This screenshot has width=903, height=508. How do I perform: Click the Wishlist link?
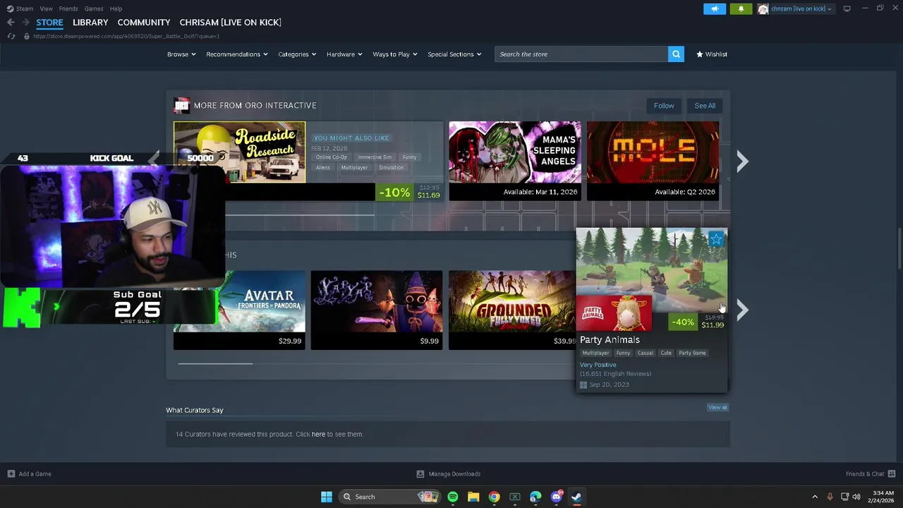pos(716,54)
